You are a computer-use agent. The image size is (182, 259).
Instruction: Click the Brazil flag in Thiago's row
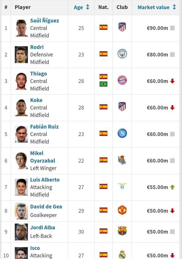104,84
